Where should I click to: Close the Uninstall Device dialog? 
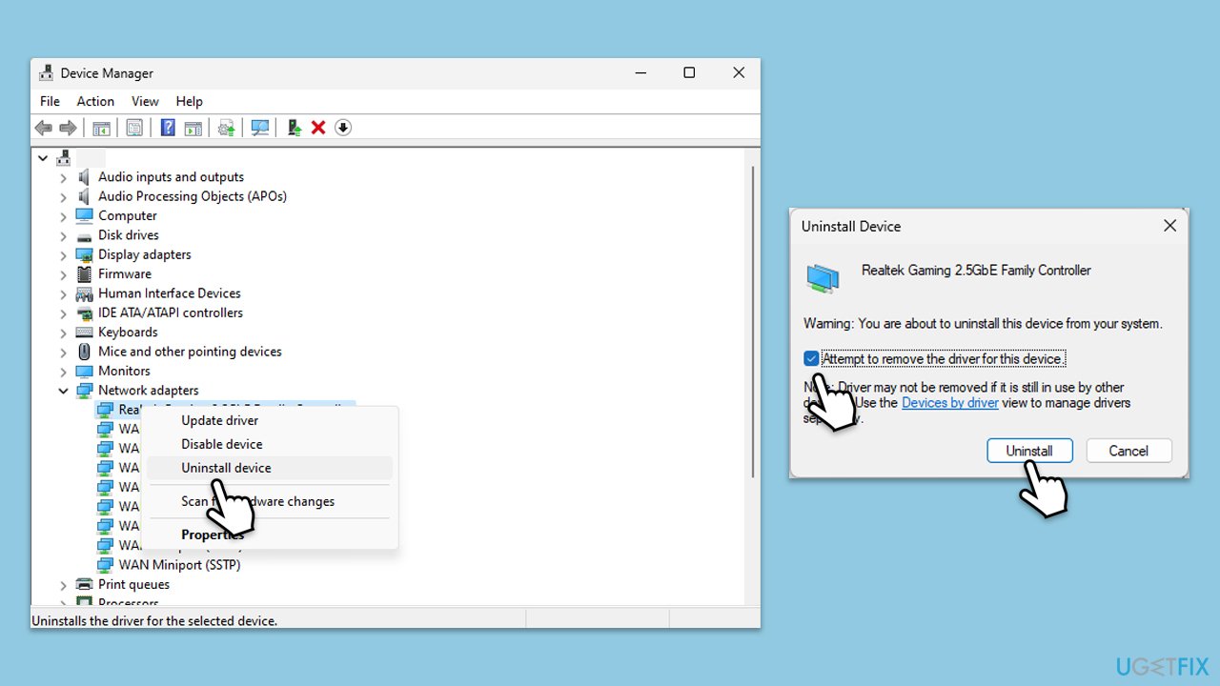1169,226
